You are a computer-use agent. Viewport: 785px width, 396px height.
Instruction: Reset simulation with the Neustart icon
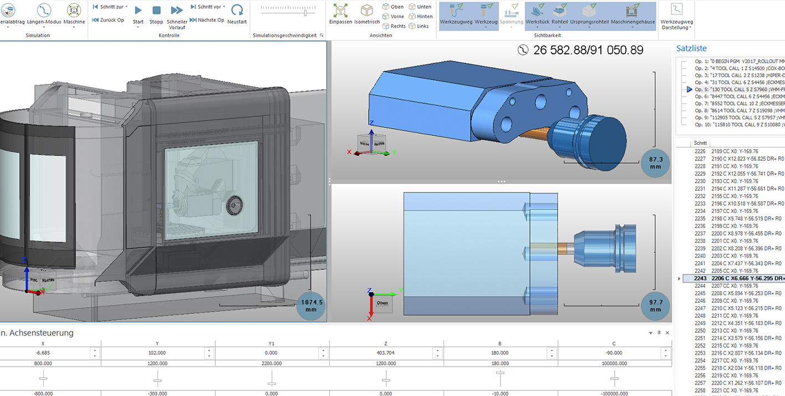pos(237,11)
